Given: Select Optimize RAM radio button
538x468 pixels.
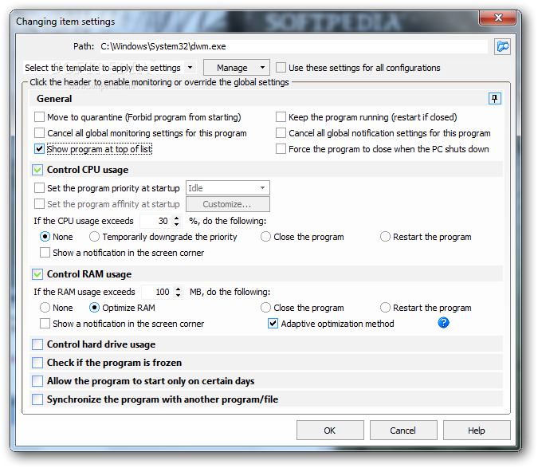Looking at the screenshot, I should pos(94,308).
